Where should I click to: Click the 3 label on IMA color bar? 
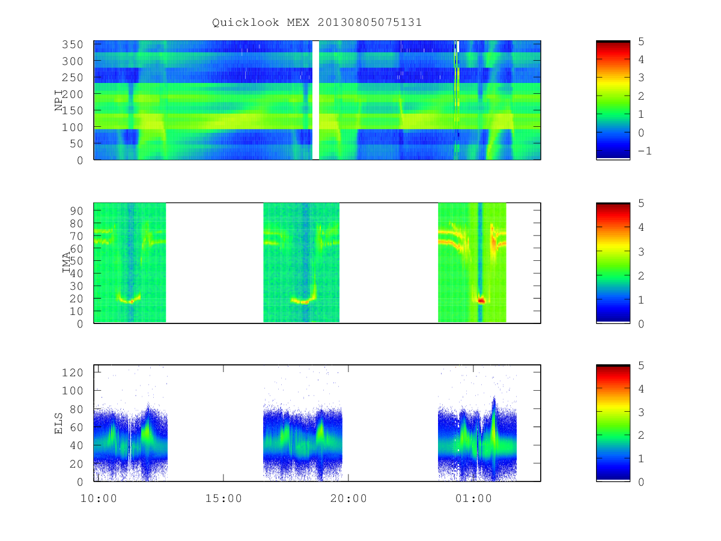641,251
